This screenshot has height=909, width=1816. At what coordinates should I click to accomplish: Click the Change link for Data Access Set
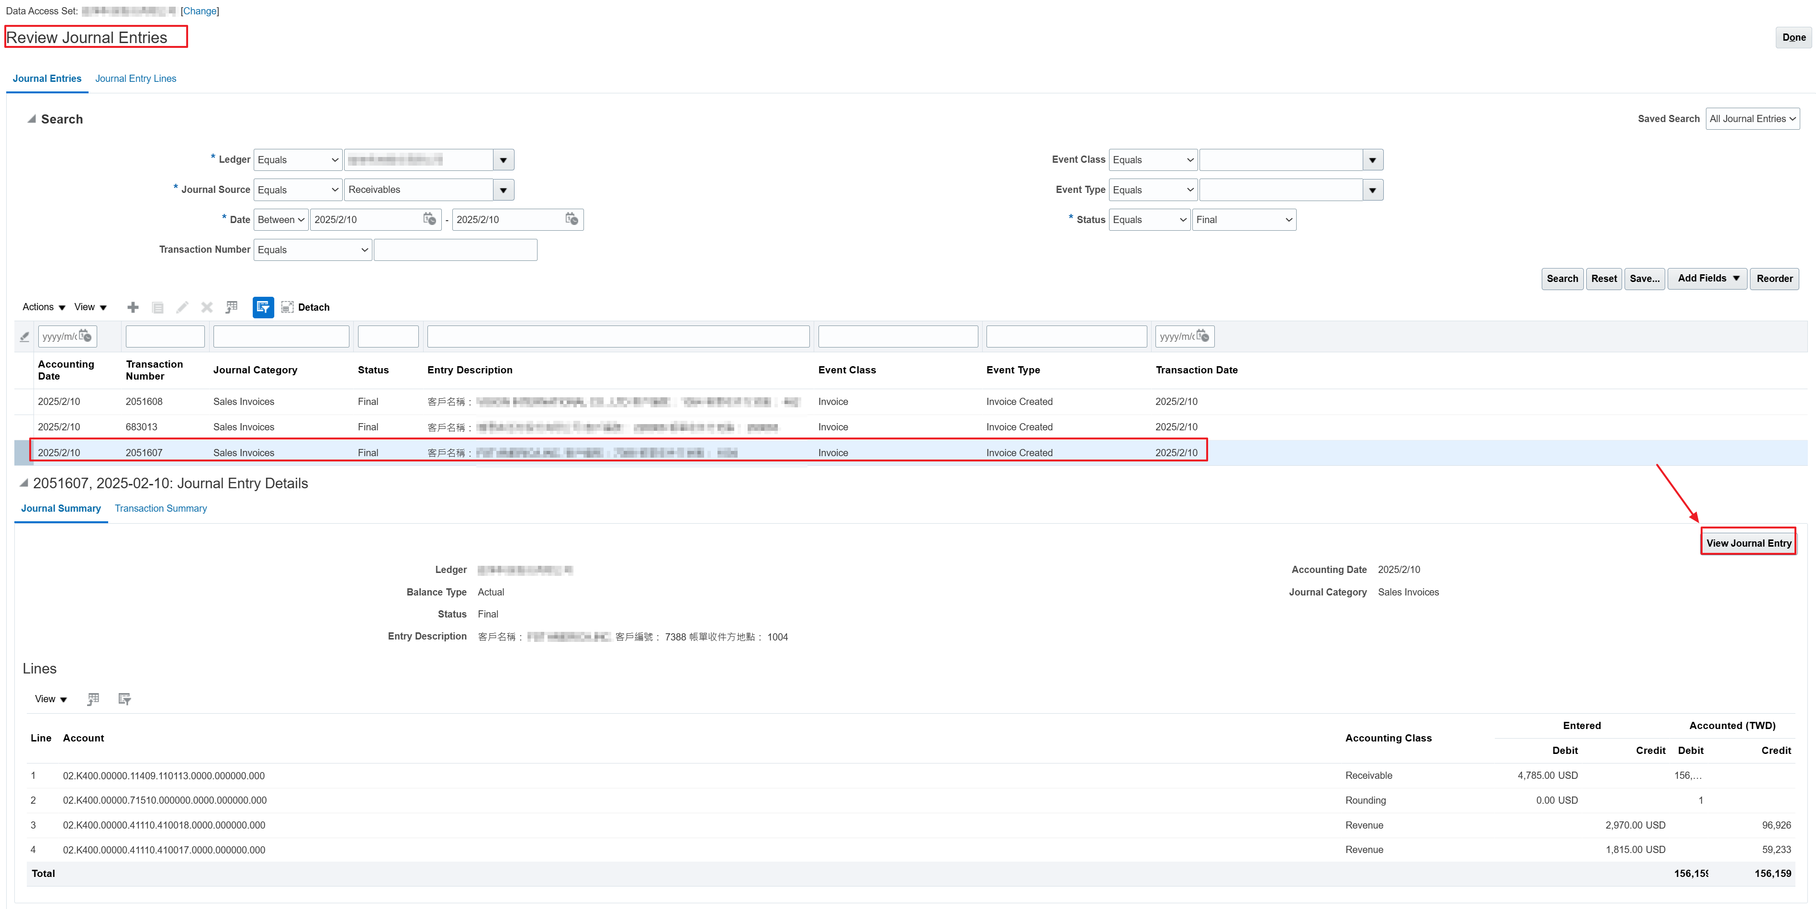pyautogui.click(x=200, y=11)
